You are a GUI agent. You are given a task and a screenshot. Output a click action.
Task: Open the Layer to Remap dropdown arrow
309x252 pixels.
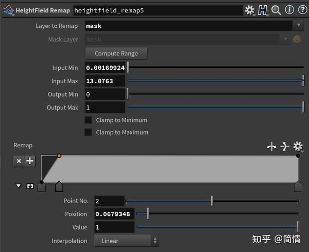(x=299, y=25)
